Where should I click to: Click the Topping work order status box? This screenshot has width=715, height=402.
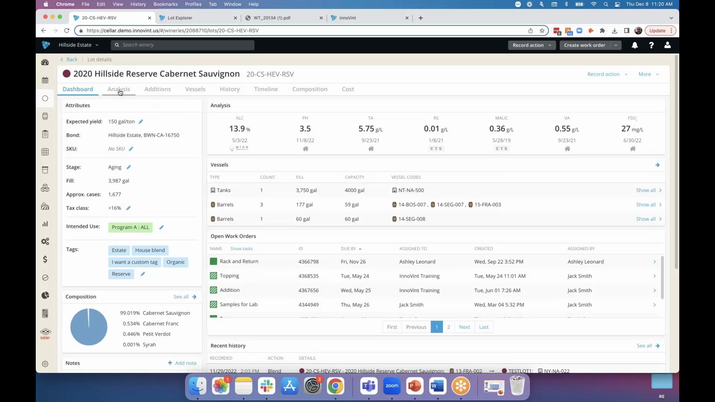213,276
